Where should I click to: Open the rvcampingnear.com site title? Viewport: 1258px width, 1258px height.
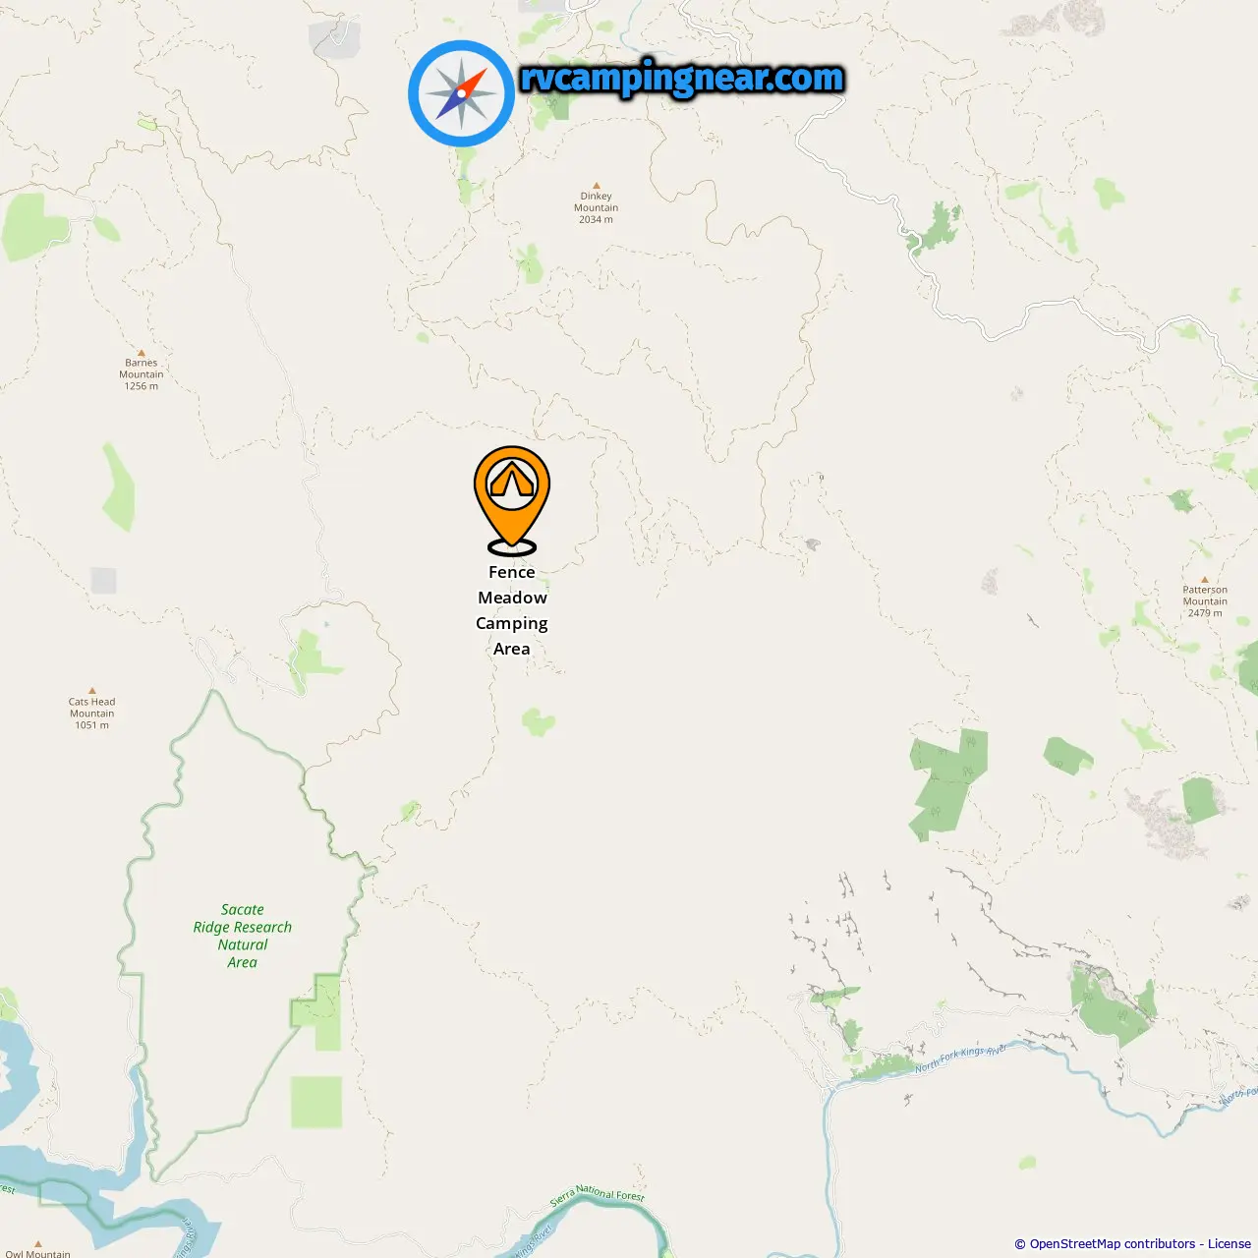pos(682,78)
